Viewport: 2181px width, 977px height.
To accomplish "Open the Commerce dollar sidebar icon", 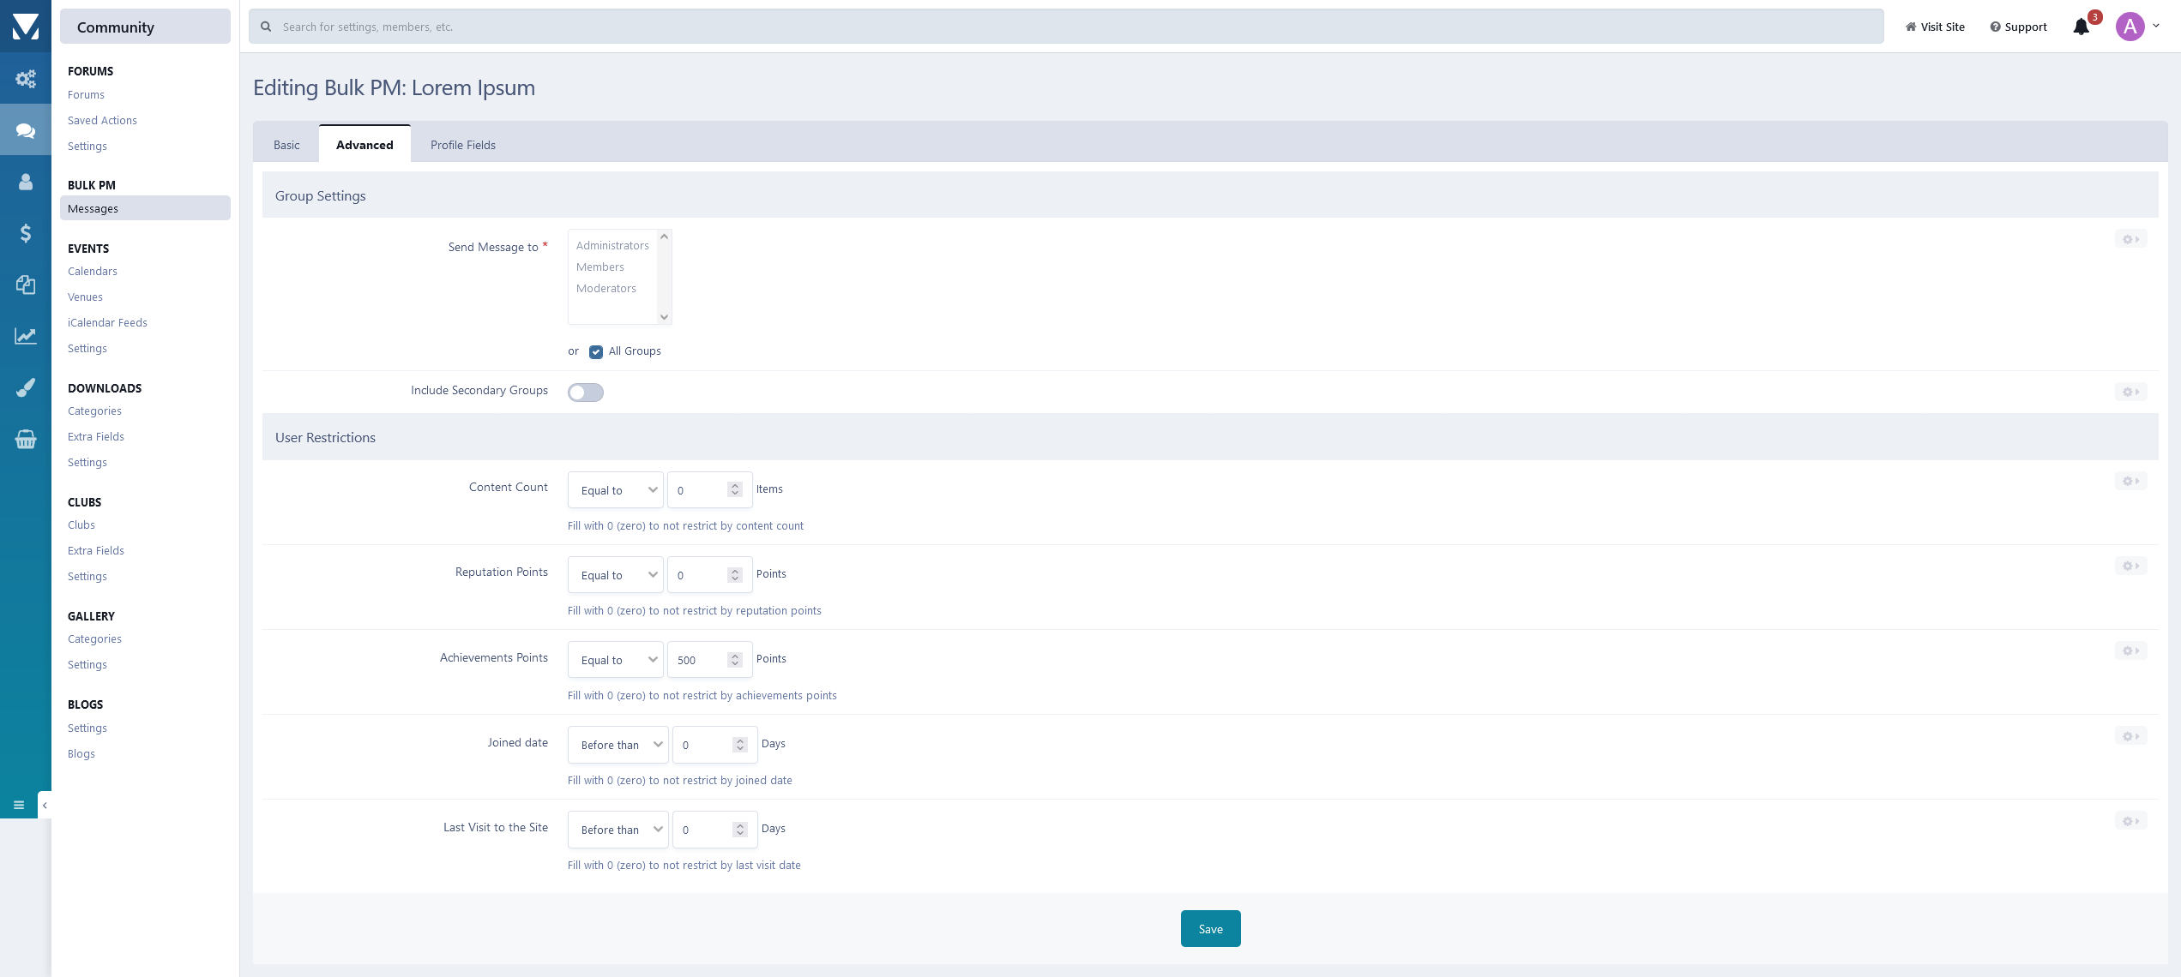I will pos(26,233).
